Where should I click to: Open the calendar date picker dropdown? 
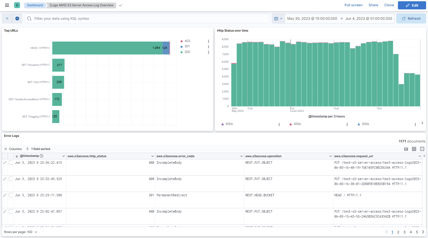278,18
